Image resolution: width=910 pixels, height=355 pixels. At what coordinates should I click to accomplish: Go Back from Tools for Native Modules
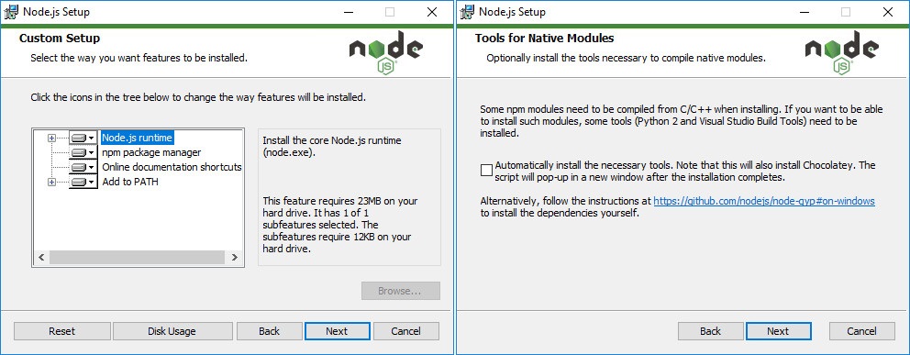point(710,331)
